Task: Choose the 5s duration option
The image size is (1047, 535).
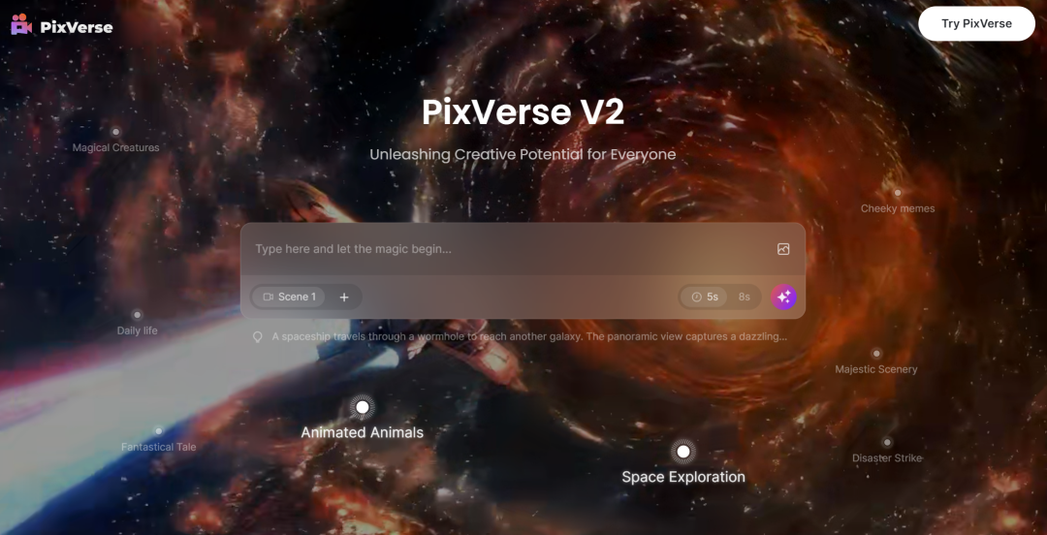Action: pyautogui.click(x=705, y=297)
